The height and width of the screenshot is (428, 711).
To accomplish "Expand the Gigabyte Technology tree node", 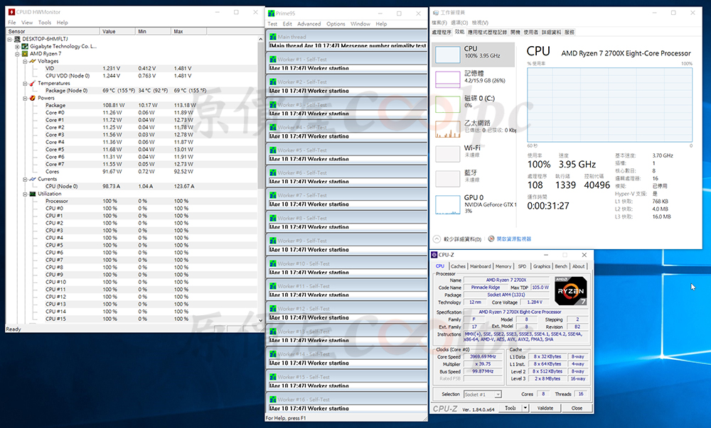I will pyautogui.click(x=17, y=46).
